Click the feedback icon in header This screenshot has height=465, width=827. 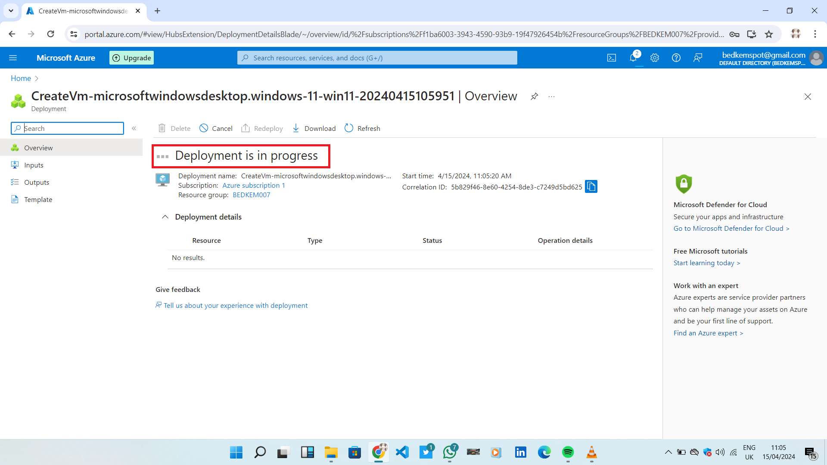(x=698, y=58)
